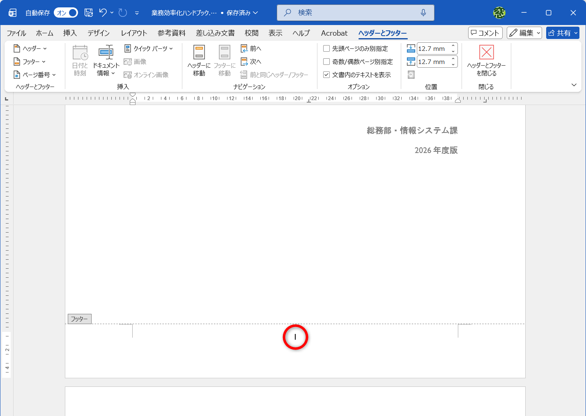Click the コメント button
586x416 pixels.
(485, 33)
